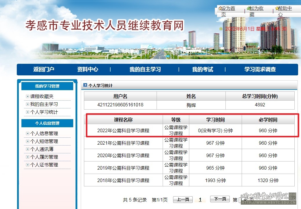Select the 2022年公需科目学习课程 row
The width and height of the screenshot is (301, 209).
[123, 131]
